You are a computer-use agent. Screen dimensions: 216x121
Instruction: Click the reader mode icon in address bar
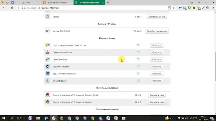tap(169, 8)
